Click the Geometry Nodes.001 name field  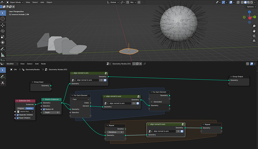point(122,64)
